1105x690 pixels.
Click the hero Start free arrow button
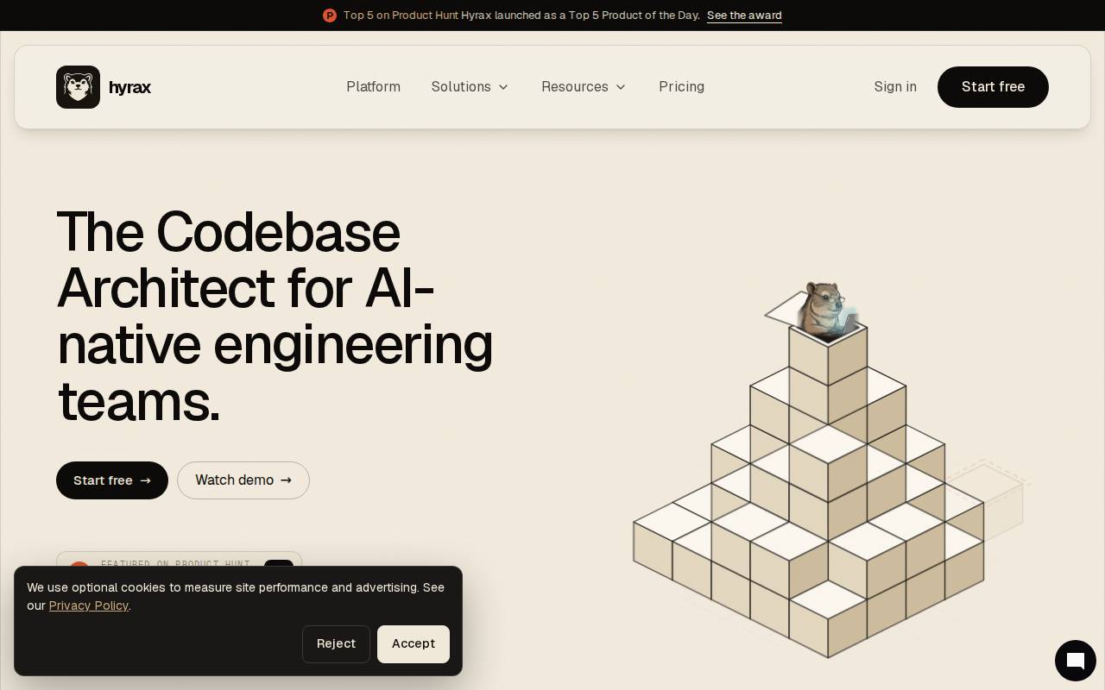click(x=112, y=480)
